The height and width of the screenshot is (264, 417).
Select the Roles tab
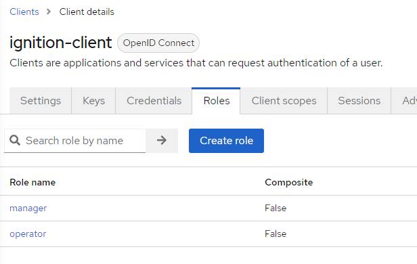216,101
